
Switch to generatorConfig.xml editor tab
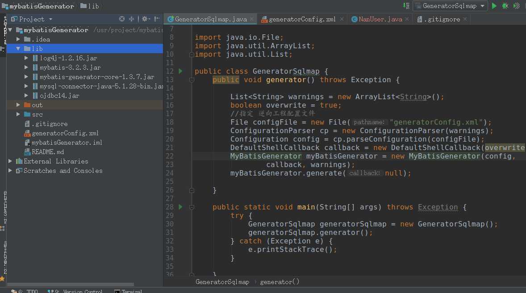302,20
